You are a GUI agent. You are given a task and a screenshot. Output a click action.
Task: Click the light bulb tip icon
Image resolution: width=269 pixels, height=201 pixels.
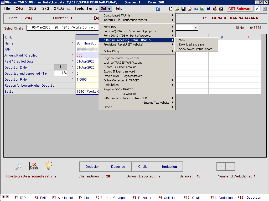pos(48,166)
